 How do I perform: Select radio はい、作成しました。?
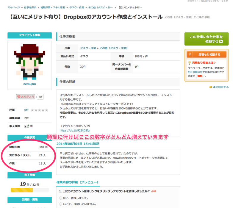(x=61, y=198)
